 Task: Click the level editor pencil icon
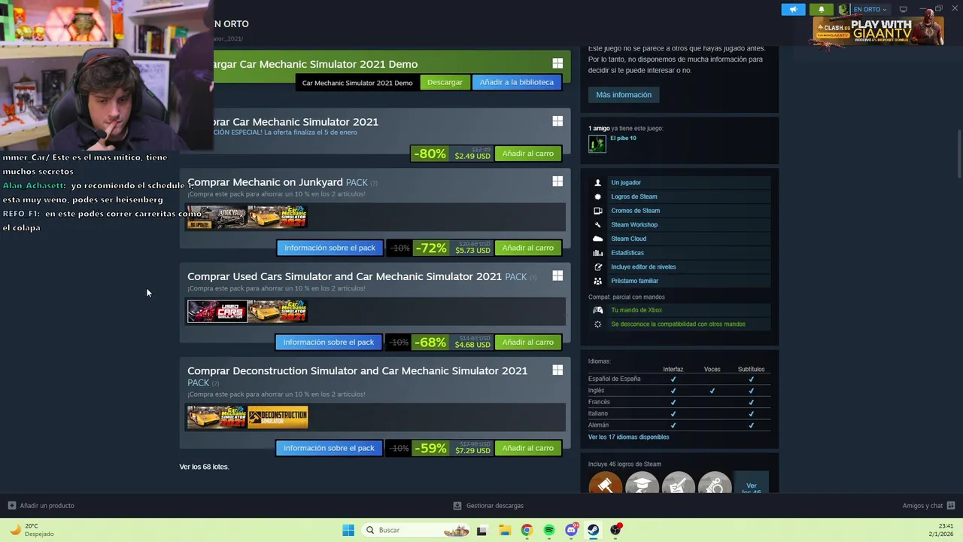[x=598, y=266]
